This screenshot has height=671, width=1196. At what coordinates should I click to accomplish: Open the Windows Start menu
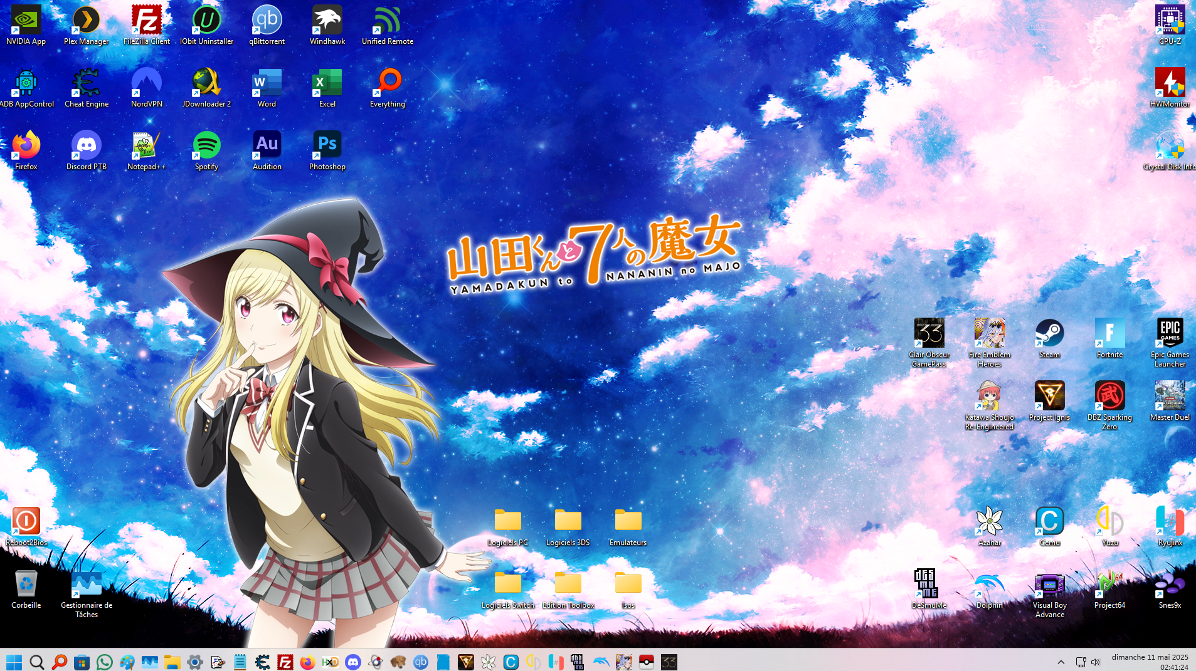(x=14, y=662)
